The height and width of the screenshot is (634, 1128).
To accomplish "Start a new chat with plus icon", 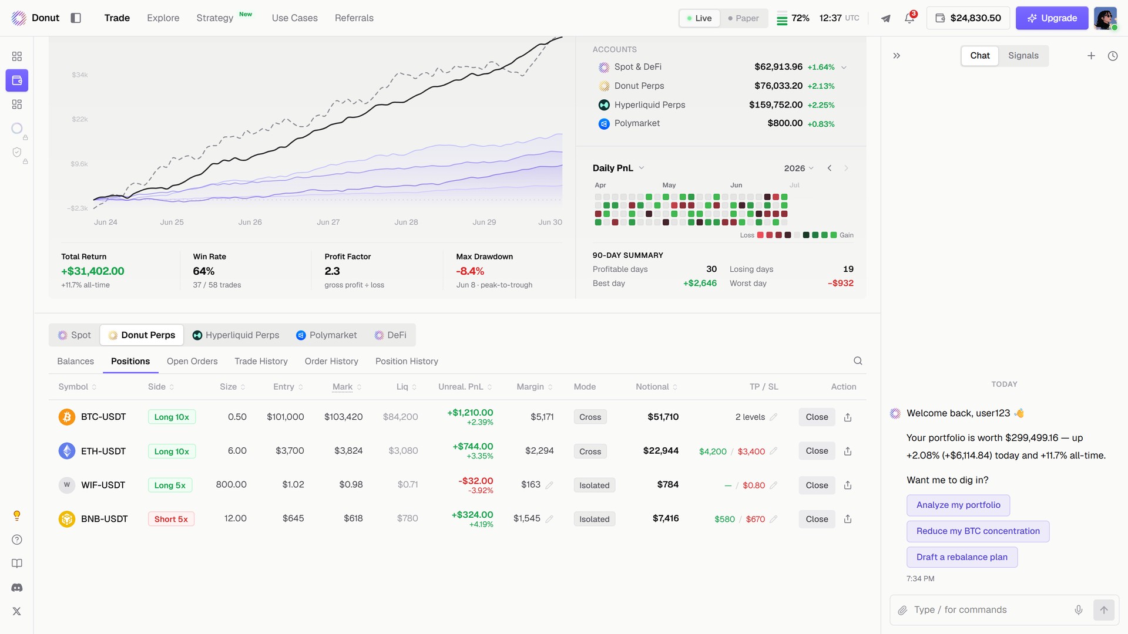I will 1091,56.
